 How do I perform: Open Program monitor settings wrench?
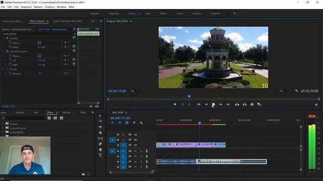pos(296,90)
